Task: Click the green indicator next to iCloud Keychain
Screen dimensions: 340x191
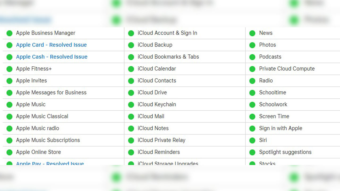Action: point(131,105)
